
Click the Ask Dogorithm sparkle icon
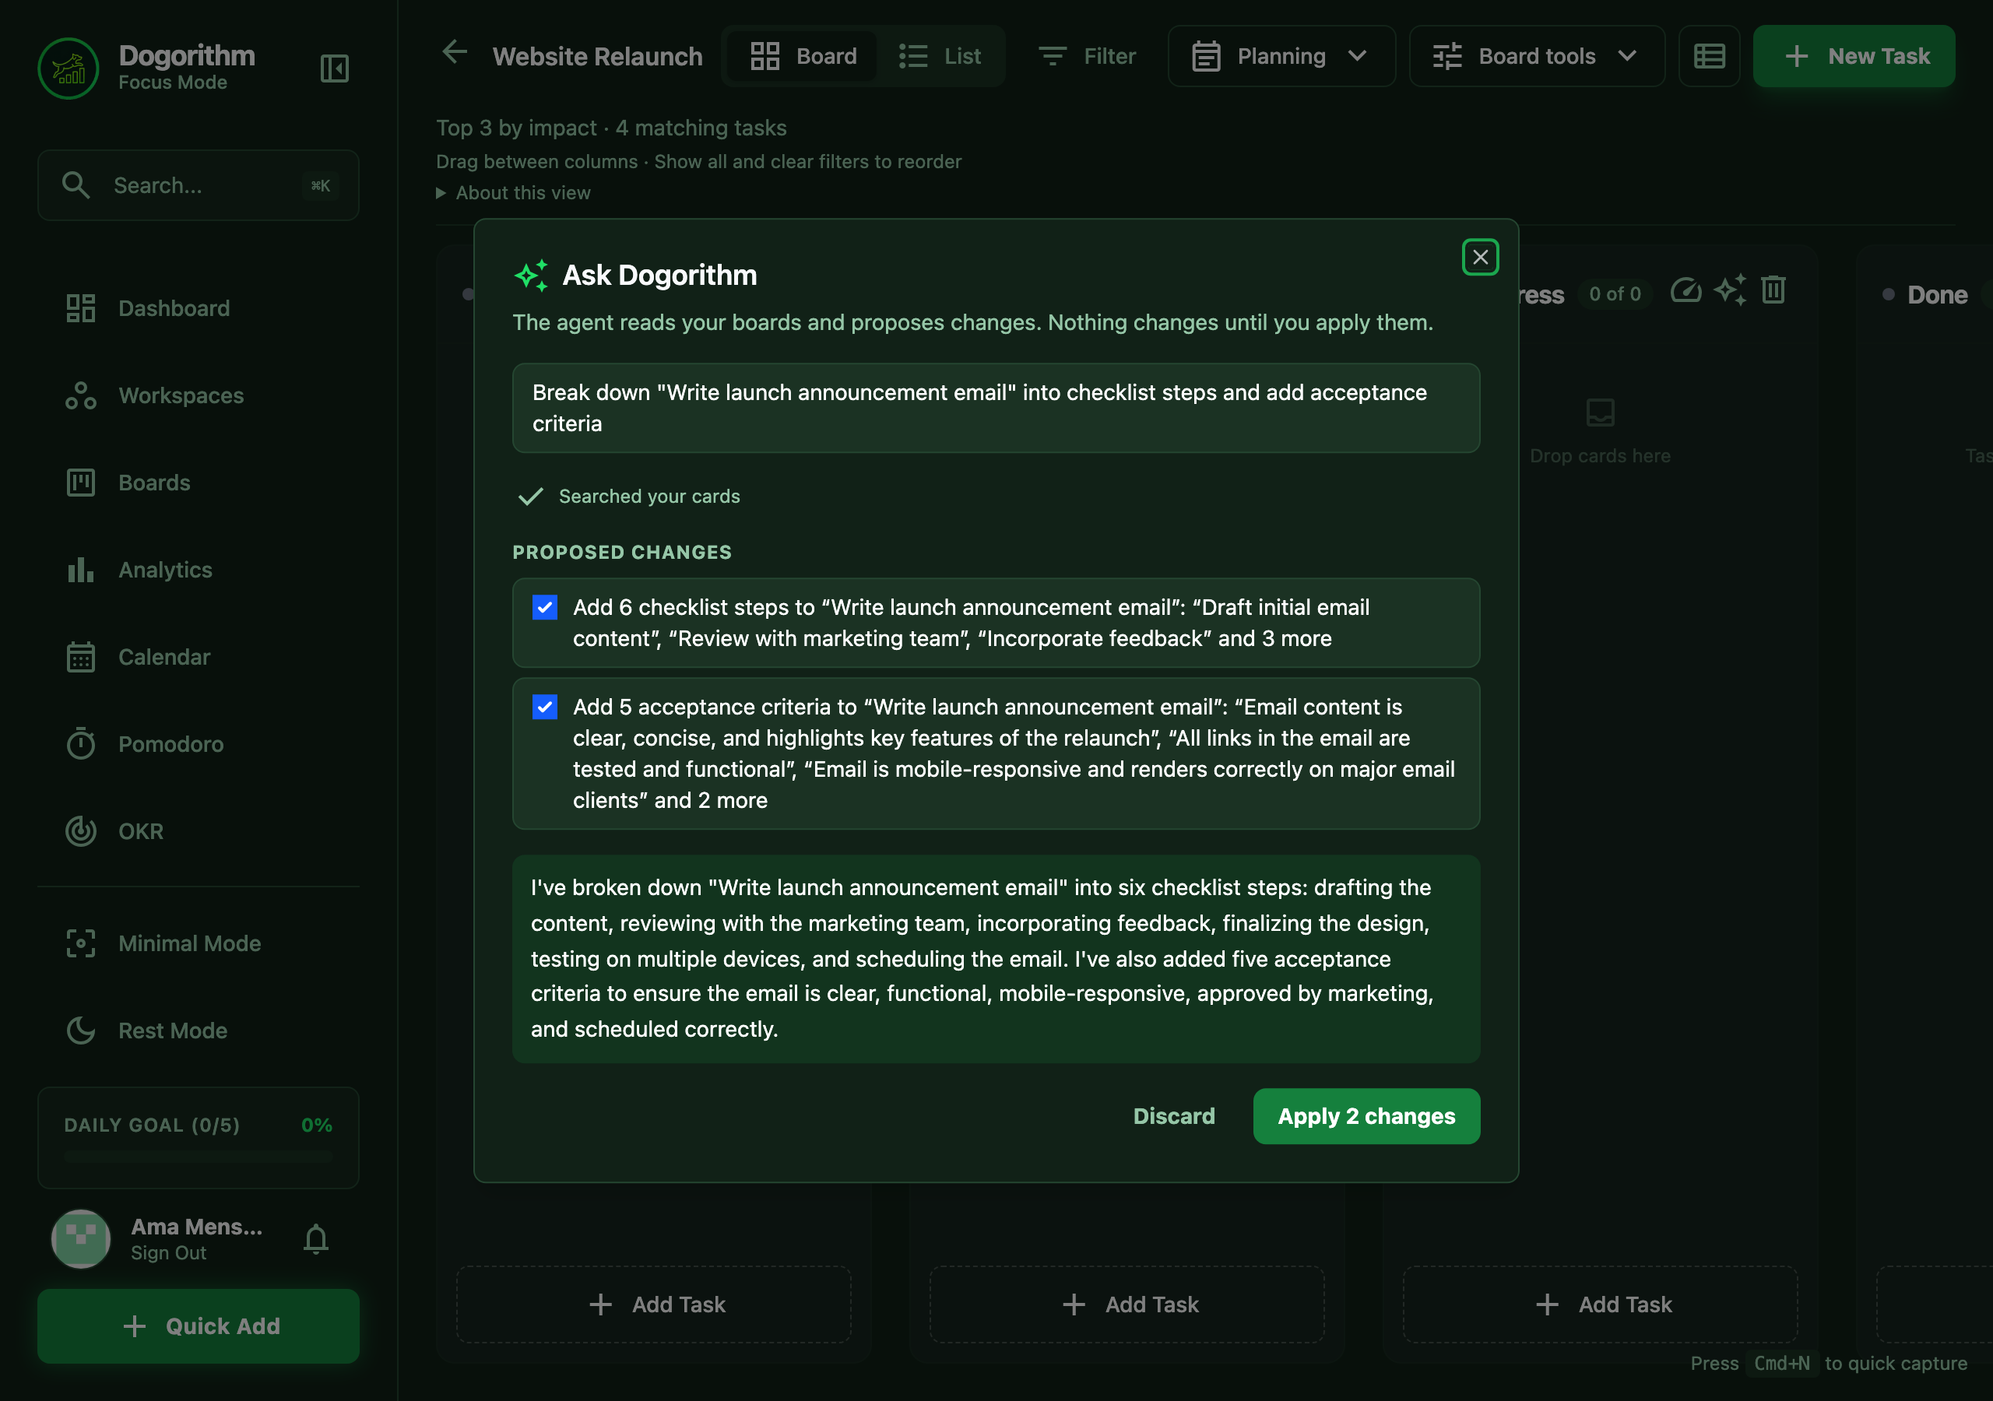[531, 276]
